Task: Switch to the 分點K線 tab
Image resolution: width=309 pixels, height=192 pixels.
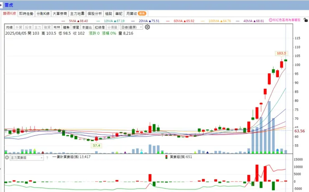Action: point(43,14)
